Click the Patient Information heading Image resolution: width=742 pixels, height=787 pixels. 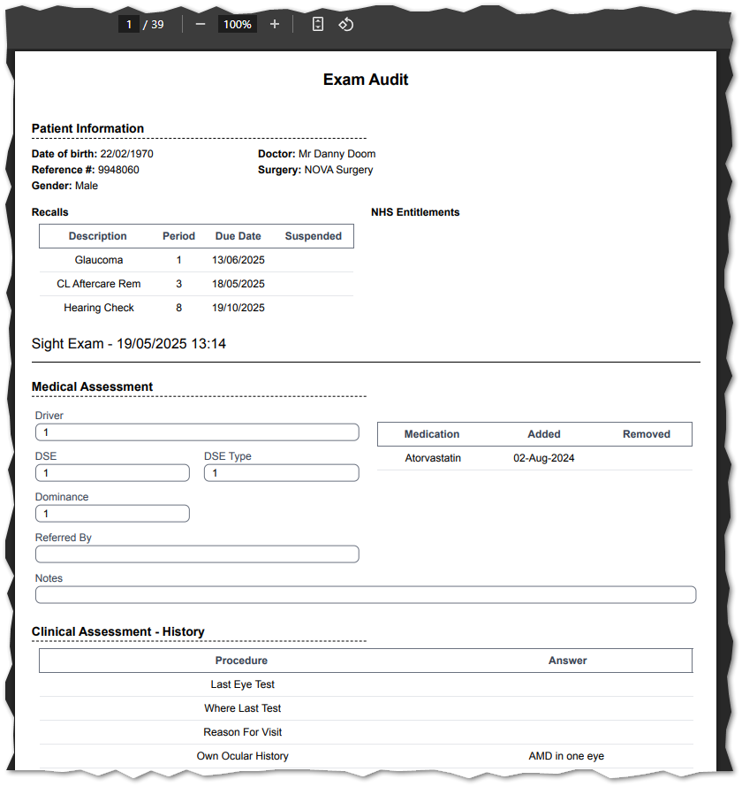click(87, 128)
